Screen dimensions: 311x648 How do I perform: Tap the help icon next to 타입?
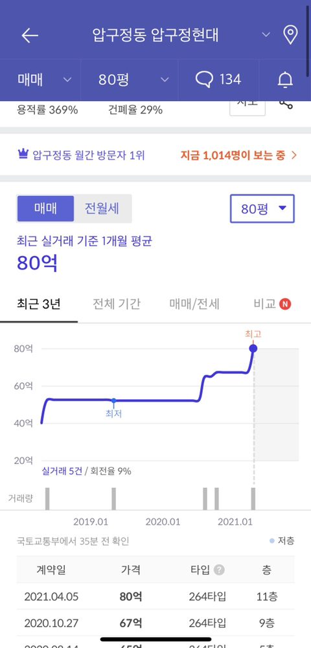point(219,570)
